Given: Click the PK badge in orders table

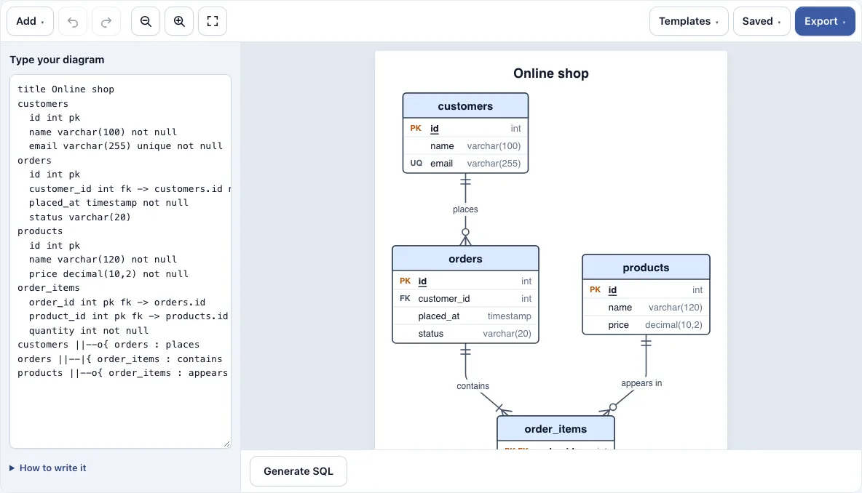Looking at the screenshot, I should (406, 281).
